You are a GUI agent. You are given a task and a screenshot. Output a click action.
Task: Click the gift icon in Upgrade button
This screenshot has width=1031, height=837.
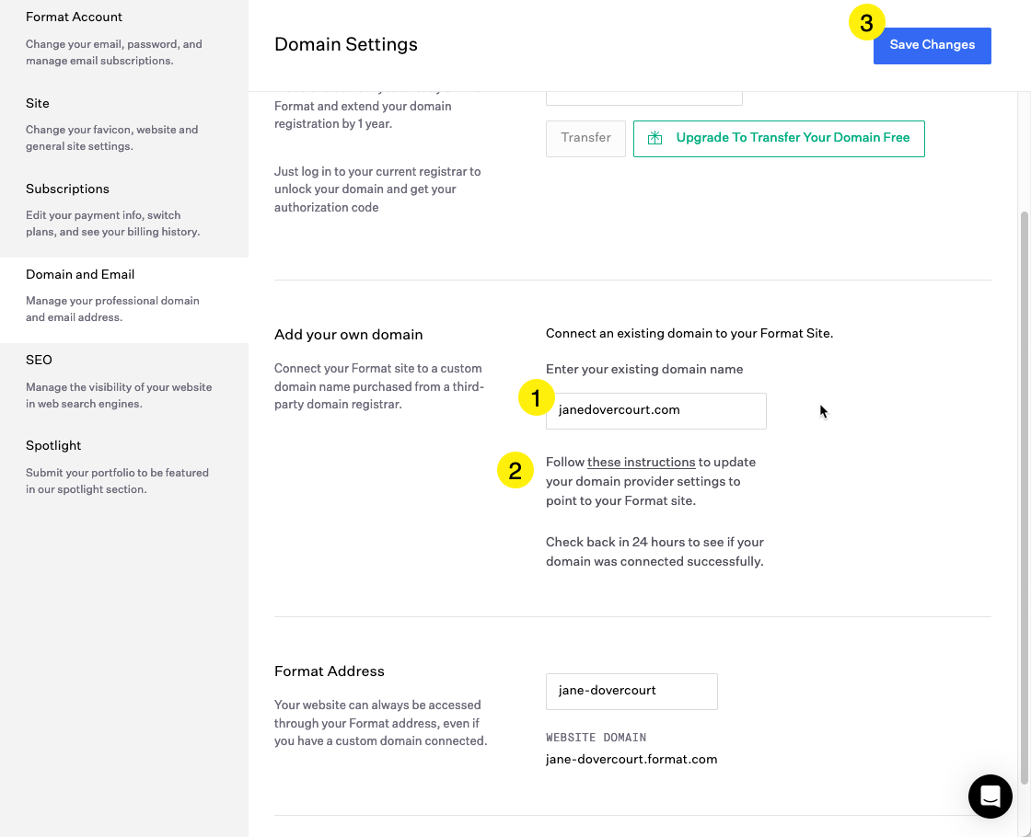pos(655,138)
